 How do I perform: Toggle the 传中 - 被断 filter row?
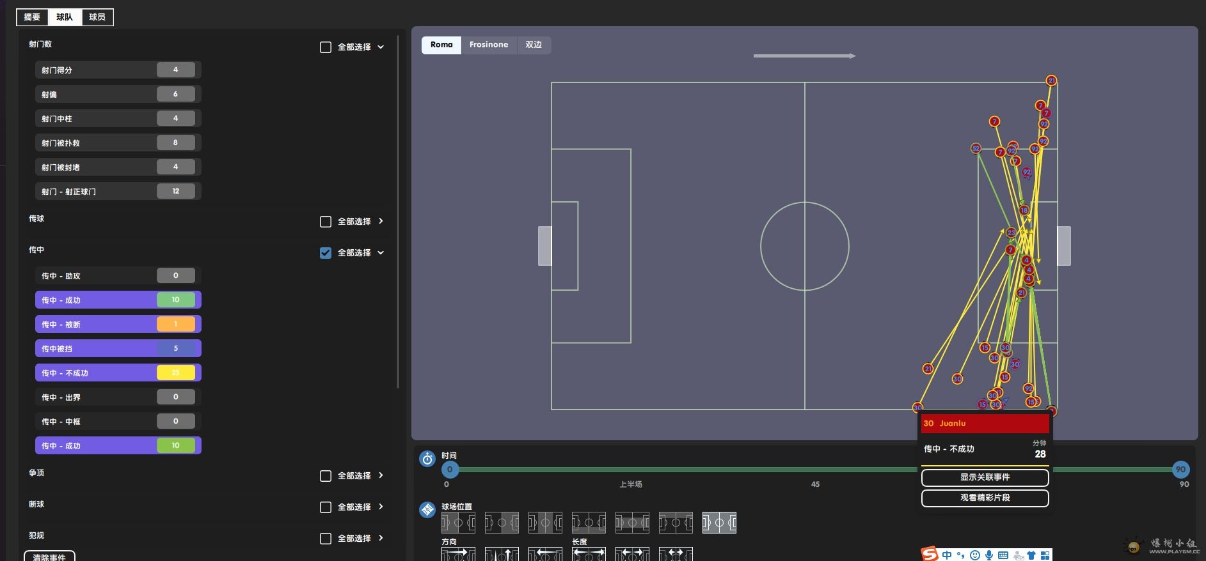tap(118, 325)
